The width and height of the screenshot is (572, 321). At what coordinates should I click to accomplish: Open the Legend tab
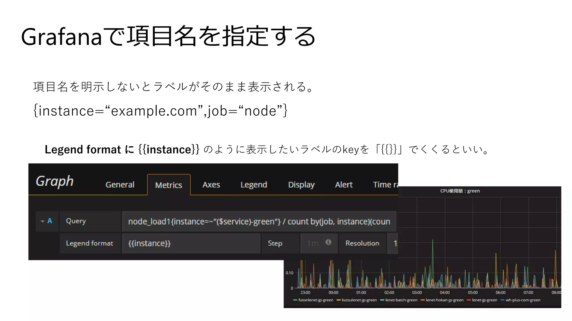(x=254, y=185)
